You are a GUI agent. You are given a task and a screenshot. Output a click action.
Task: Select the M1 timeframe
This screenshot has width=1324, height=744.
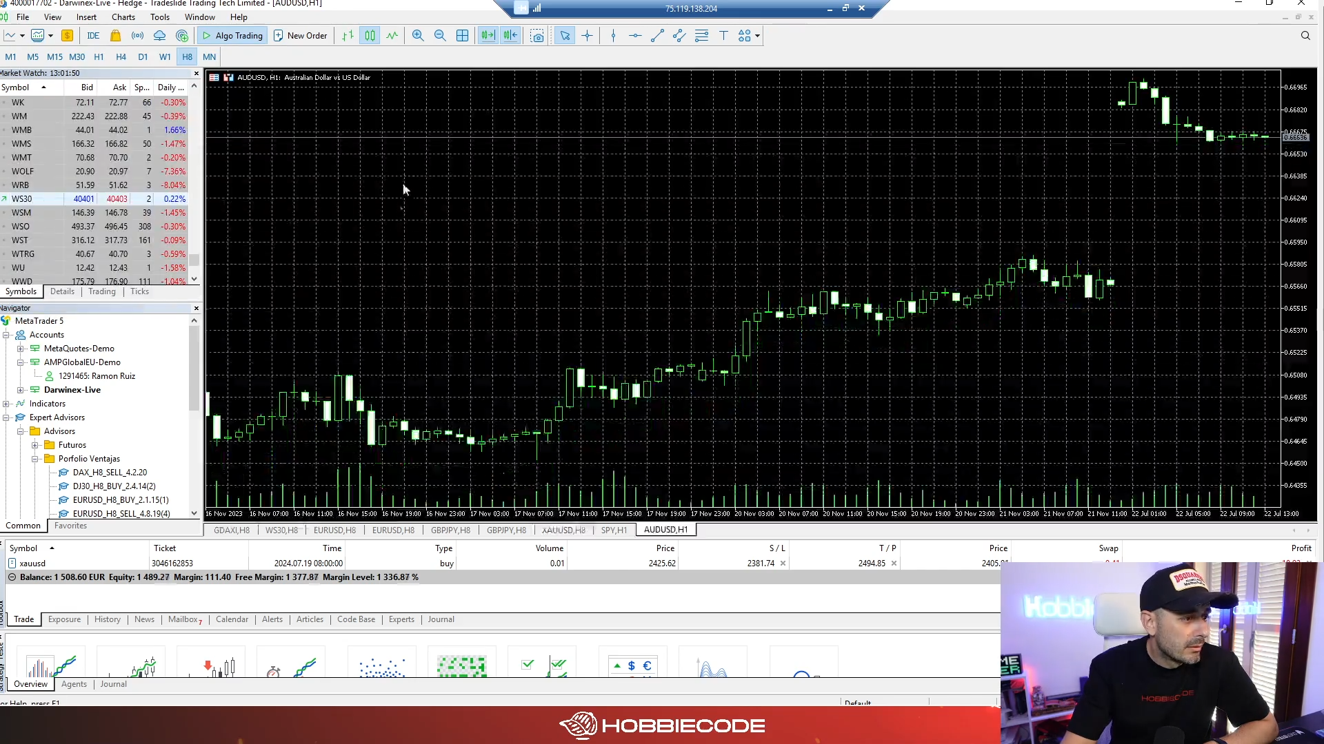11,57
